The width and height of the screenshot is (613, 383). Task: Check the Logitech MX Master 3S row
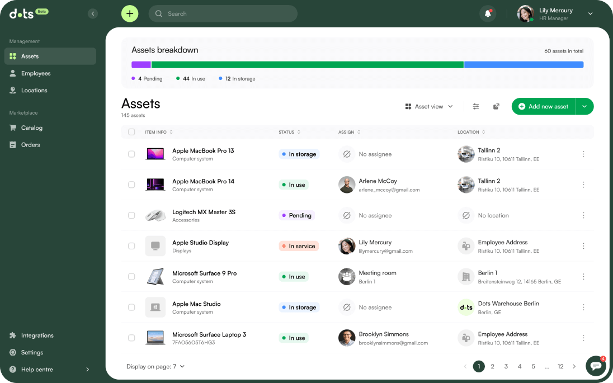pos(131,215)
